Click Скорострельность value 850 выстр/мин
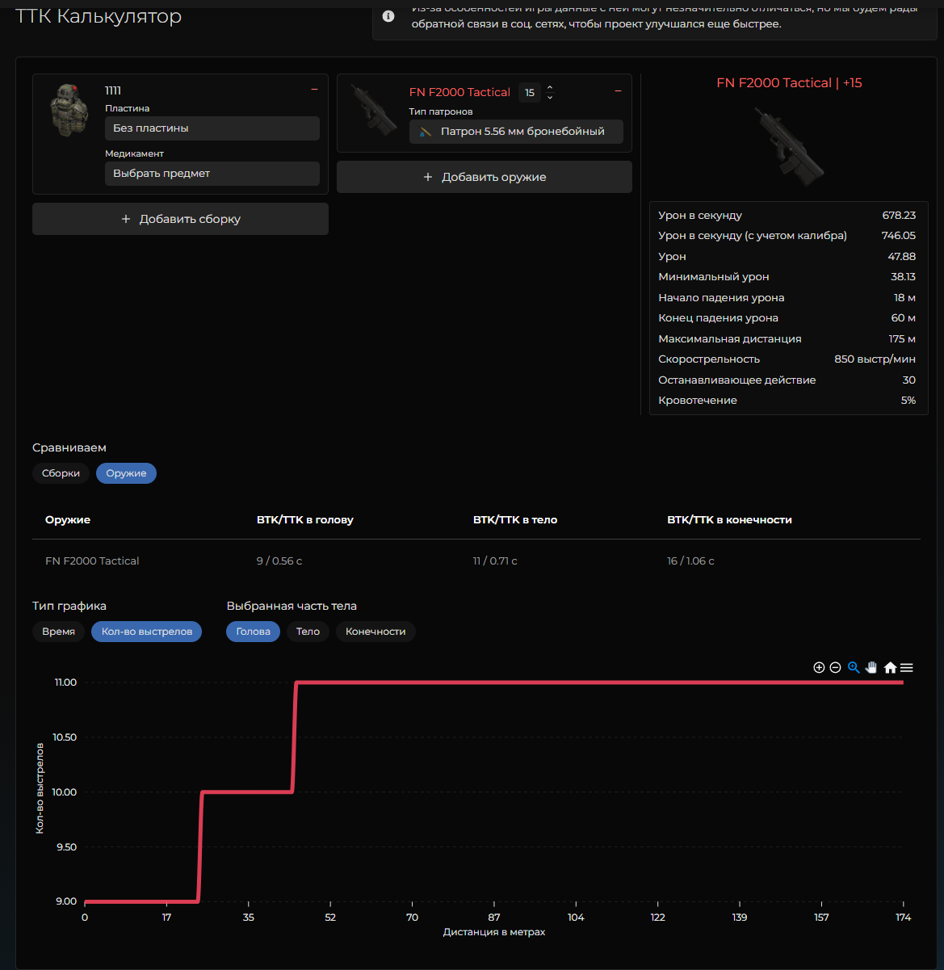This screenshot has width=944, height=970. (875, 359)
